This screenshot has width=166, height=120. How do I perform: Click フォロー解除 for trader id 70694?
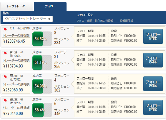(x=153, y=60)
